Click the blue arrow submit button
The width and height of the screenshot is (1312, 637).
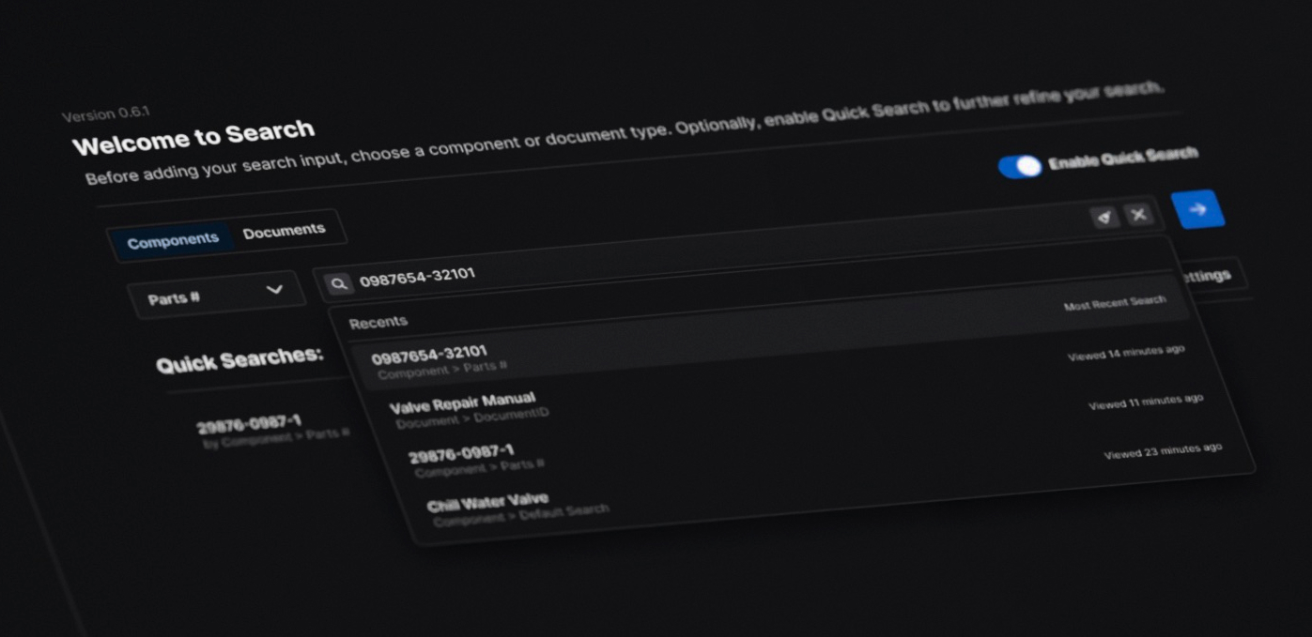1198,209
